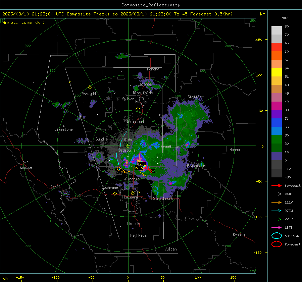Click the orange 111V arrow in legend
The width and height of the screenshot is (302, 282).
pyautogui.click(x=276, y=203)
